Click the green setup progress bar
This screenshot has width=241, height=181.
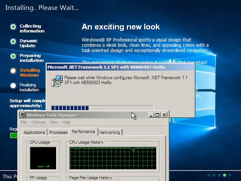[x=14, y=135]
